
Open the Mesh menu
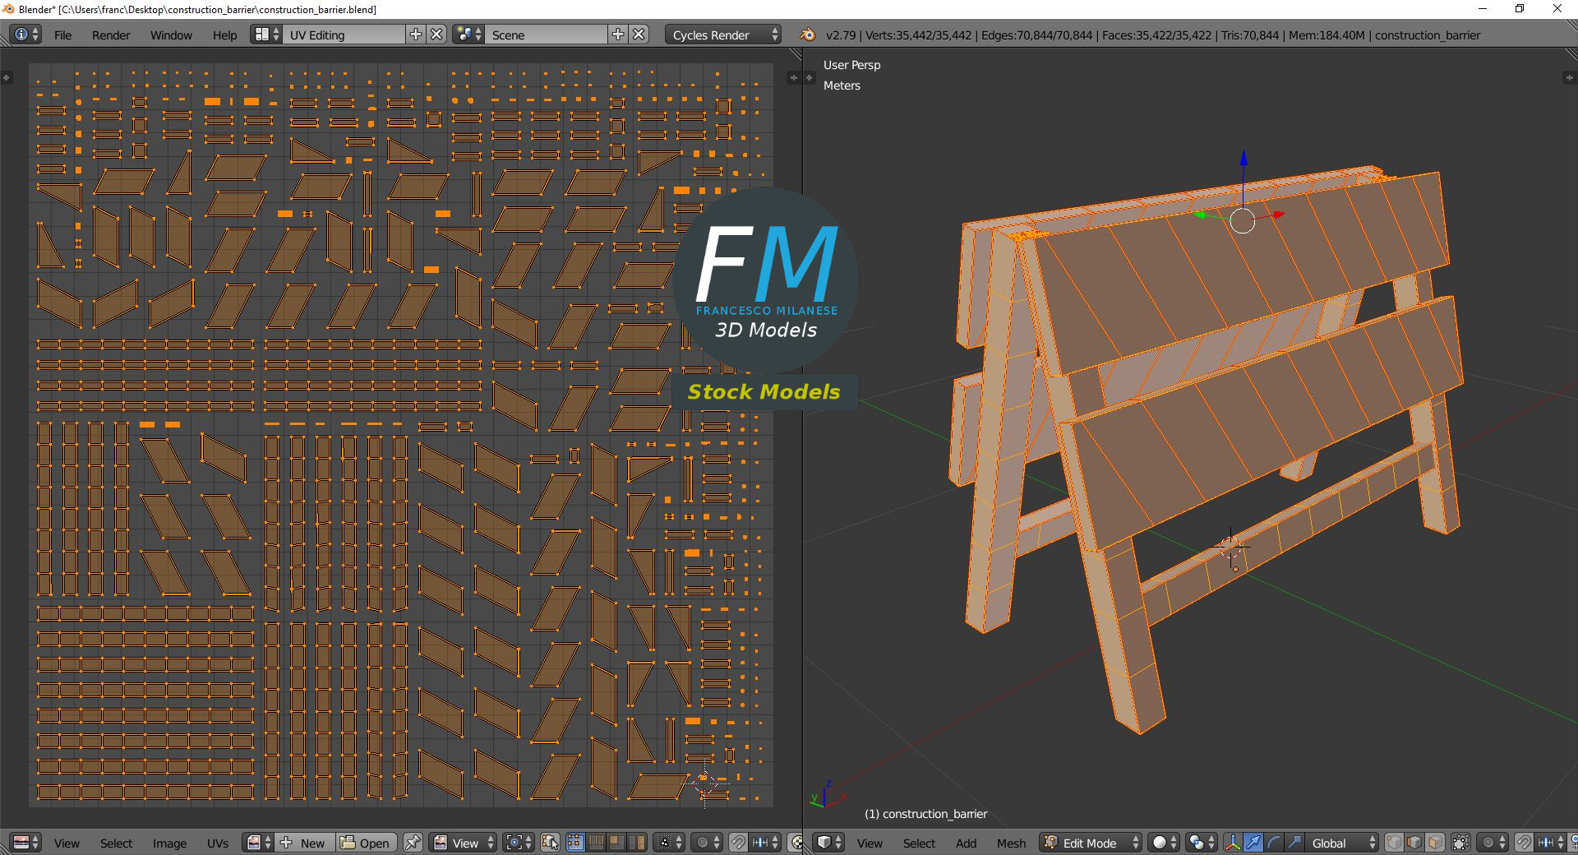click(x=1011, y=843)
